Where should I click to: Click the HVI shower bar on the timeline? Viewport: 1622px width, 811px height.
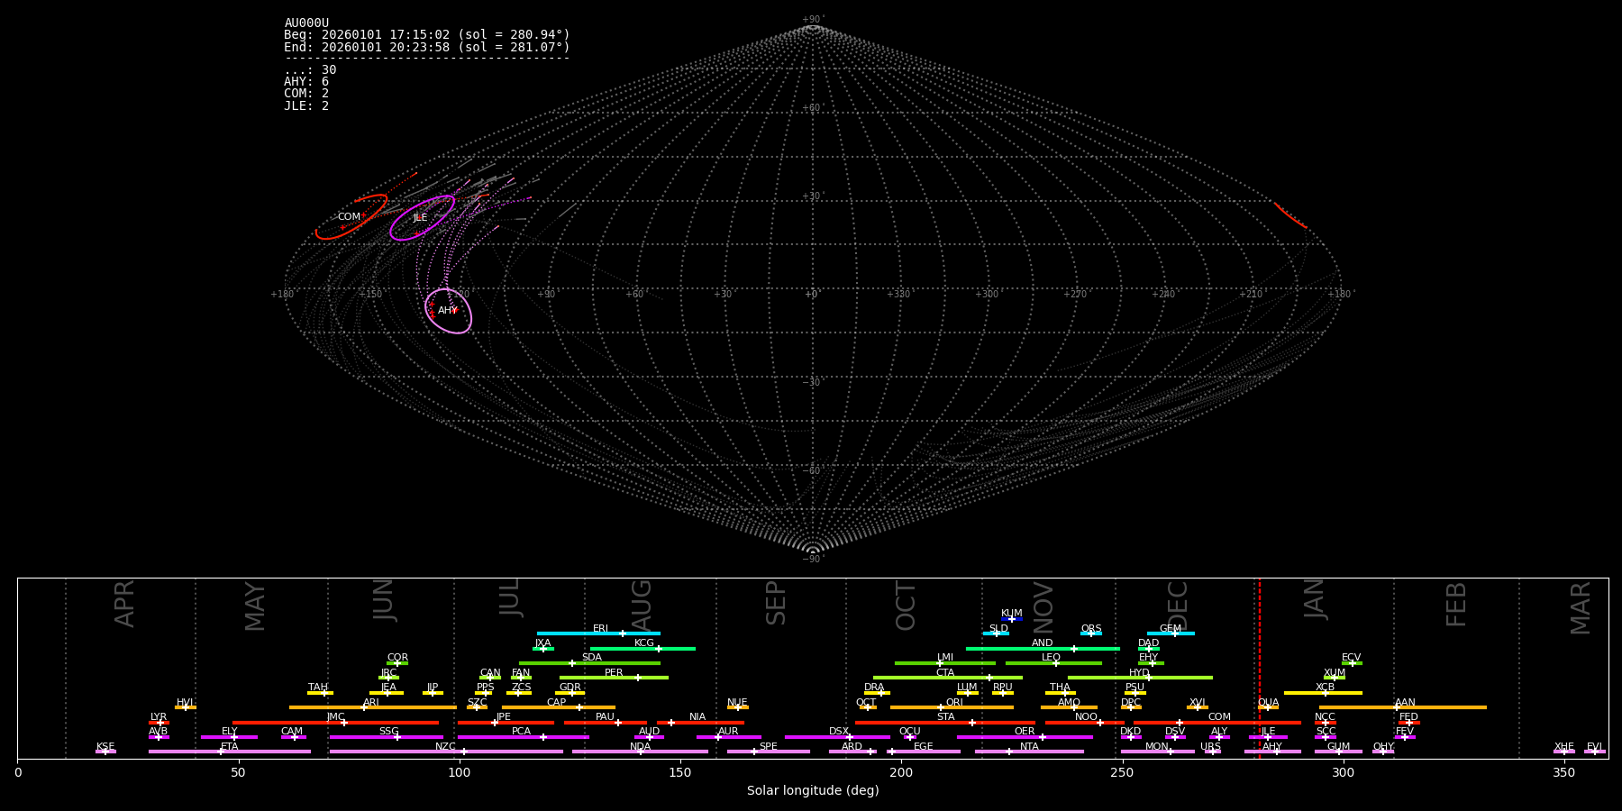(186, 707)
